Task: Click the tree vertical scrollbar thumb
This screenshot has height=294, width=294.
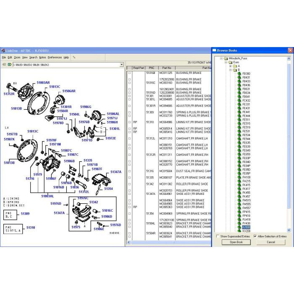Action: point(289,136)
